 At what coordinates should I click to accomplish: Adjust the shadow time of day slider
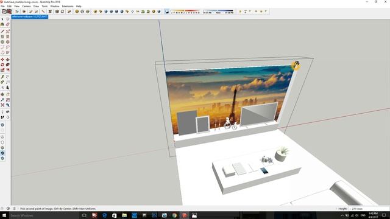tap(218, 12)
